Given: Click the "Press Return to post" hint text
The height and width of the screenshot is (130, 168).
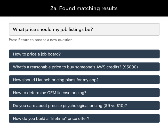Looking at the screenshot, I should point(41,40).
